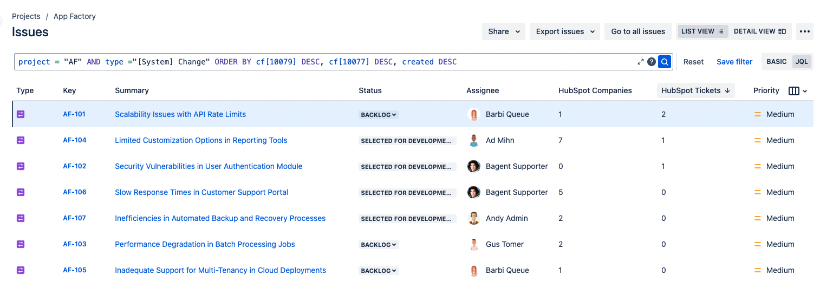Screen dimensions: 820x281
Task: Click Andy Admin's avatar on AF-107
Action: (x=474, y=218)
